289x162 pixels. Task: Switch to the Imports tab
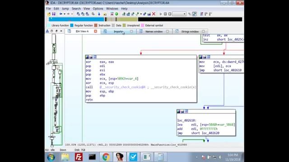pyautogui.click(x=118, y=31)
